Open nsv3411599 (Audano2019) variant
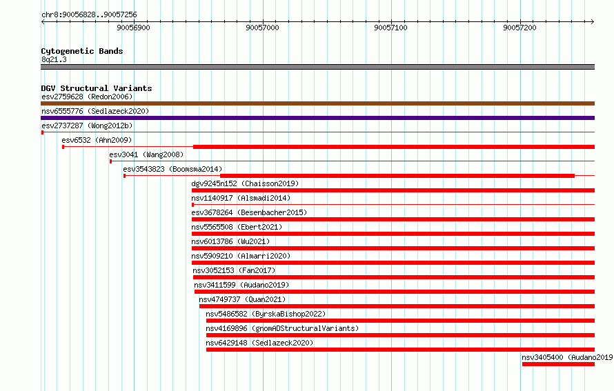This screenshot has height=391, width=614. tap(241, 285)
